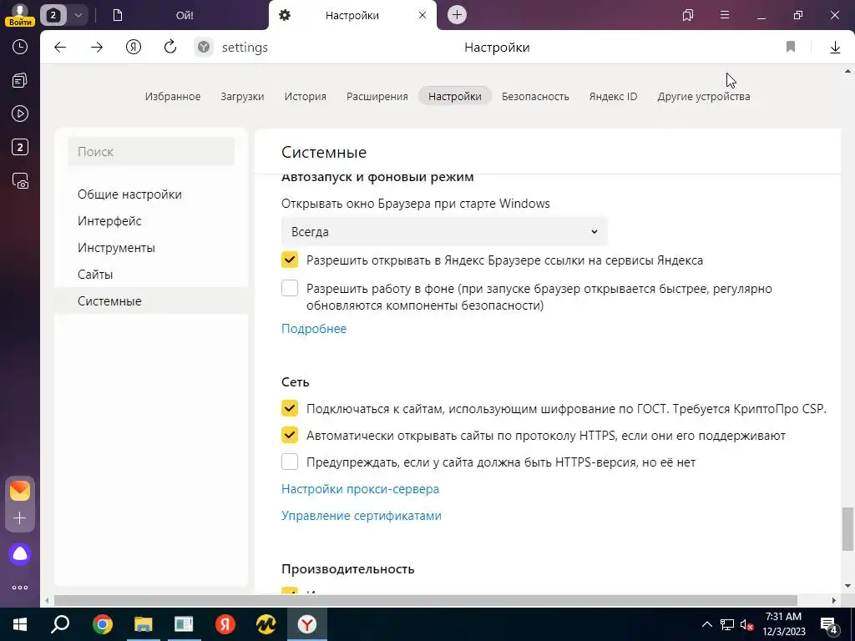Go forward to next page
Screen dimensions: 855x641
(97, 48)
